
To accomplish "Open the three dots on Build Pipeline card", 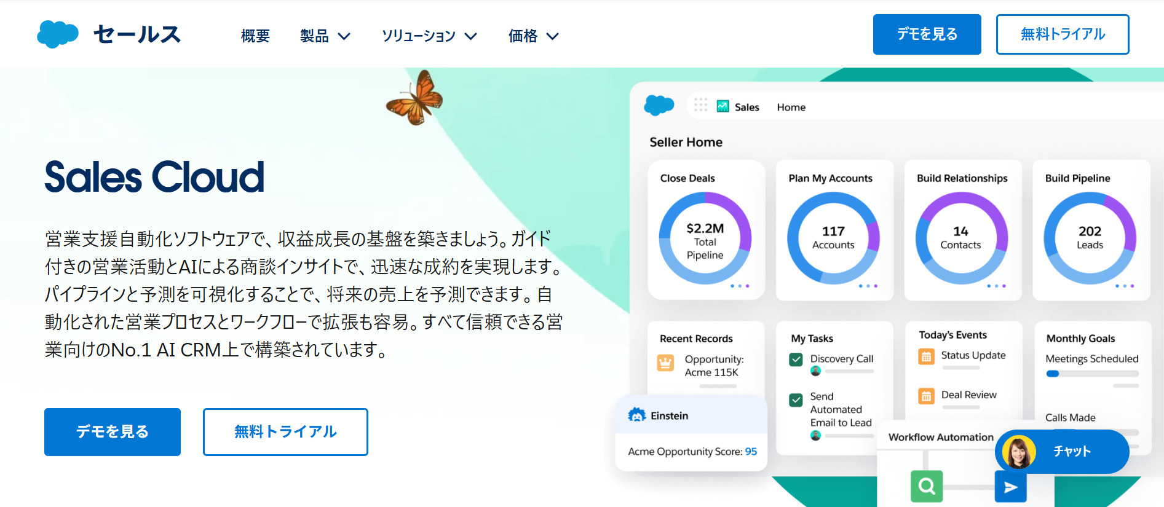I will (x=1125, y=286).
